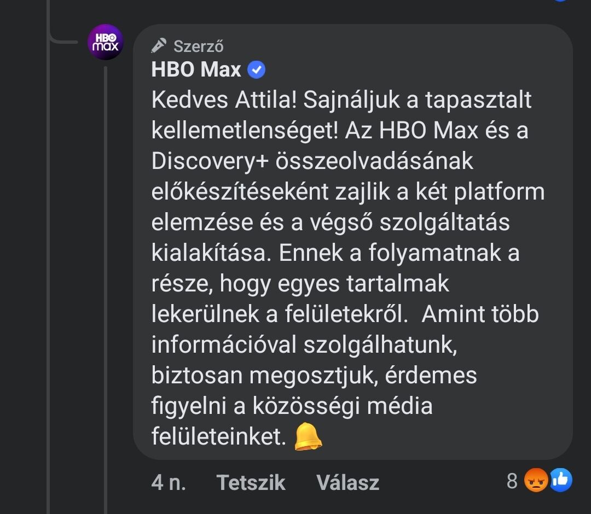Click the angry reaction emoji icon
This screenshot has height=514, width=591.
point(536,481)
